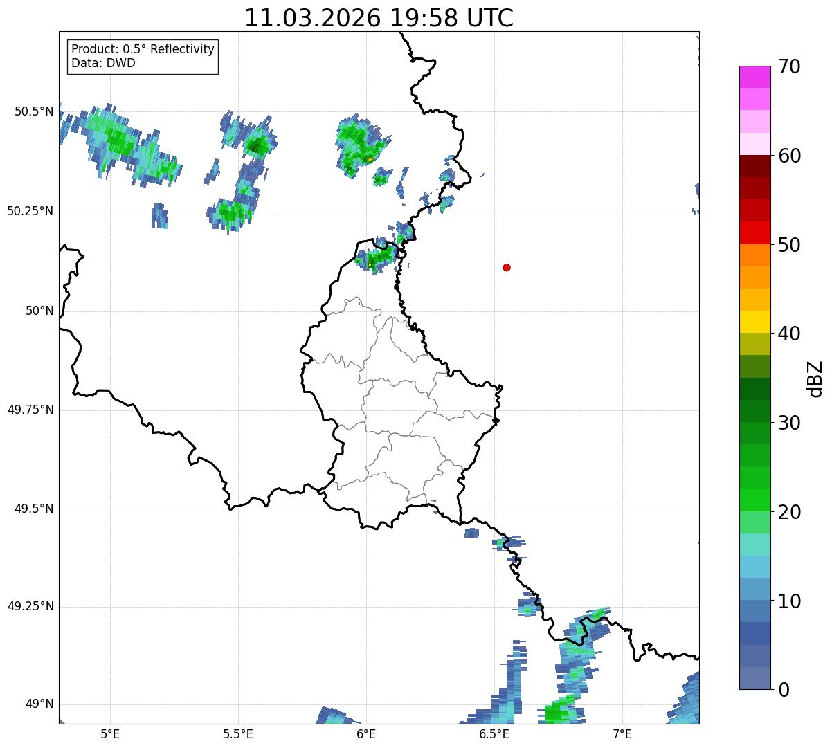Click the 5°E longitude label
This screenshot has height=748, width=832.
110,733
